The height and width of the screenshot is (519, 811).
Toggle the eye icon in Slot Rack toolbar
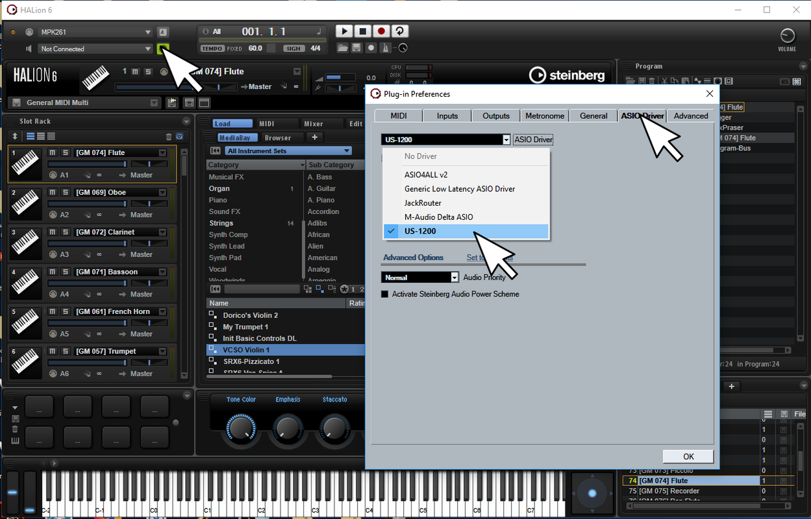click(x=179, y=136)
